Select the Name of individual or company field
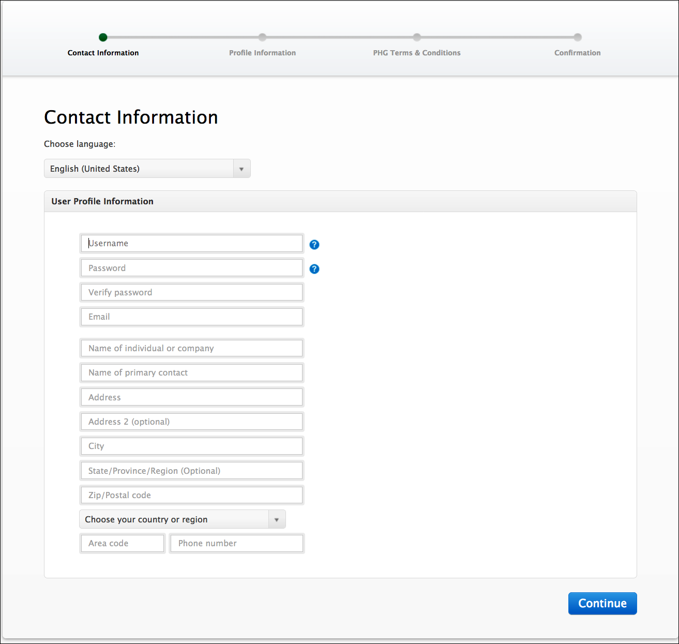The width and height of the screenshot is (679, 644). pyautogui.click(x=192, y=348)
